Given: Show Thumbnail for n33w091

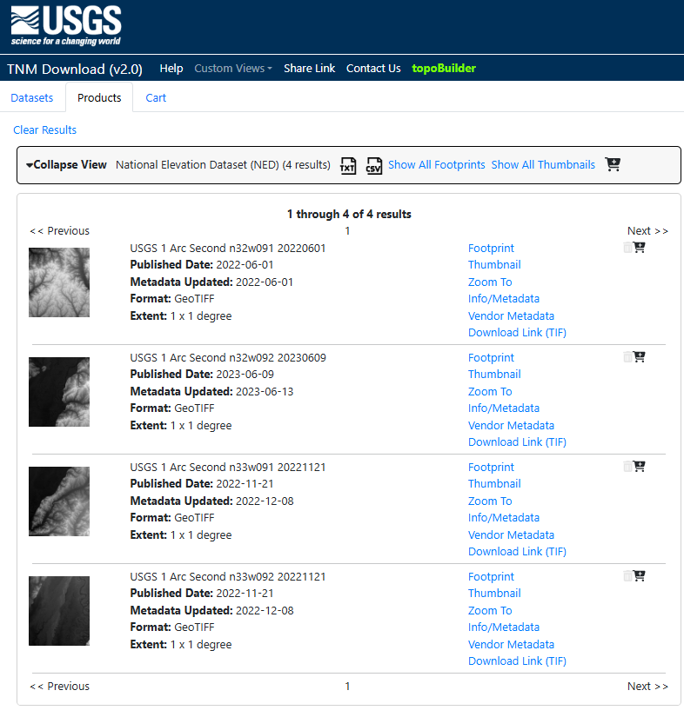Looking at the screenshot, I should click(494, 484).
